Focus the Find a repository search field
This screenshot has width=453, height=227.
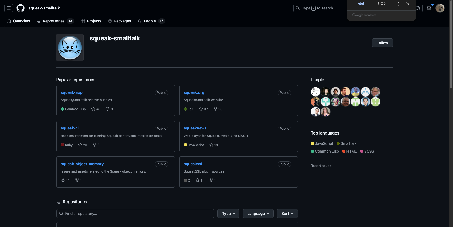pos(135,214)
